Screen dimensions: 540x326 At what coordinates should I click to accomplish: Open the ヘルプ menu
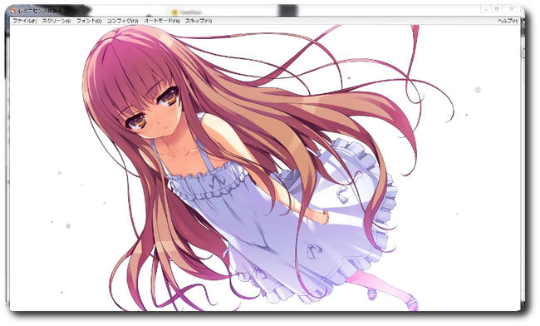pyautogui.click(x=508, y=21)
